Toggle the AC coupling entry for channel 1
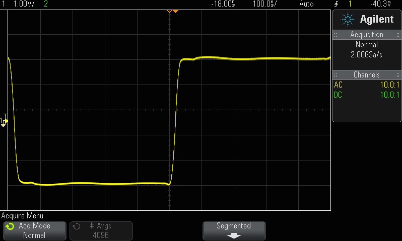This screenshot has height=241, width=402. (x=338, y=85)
